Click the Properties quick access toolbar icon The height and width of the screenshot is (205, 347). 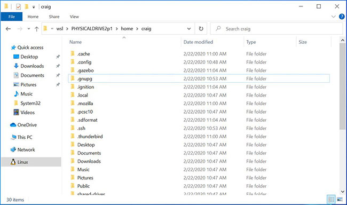18,7
